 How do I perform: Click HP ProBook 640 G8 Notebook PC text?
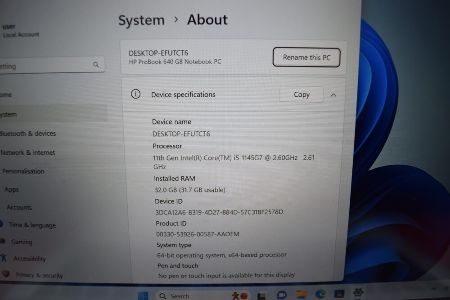(175, 62)
